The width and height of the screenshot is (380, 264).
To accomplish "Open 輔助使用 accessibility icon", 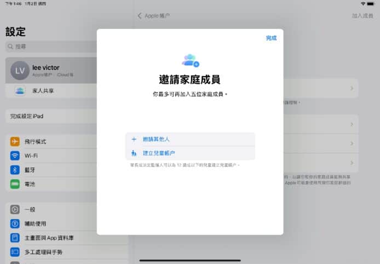I will click(x=15, y=223).
